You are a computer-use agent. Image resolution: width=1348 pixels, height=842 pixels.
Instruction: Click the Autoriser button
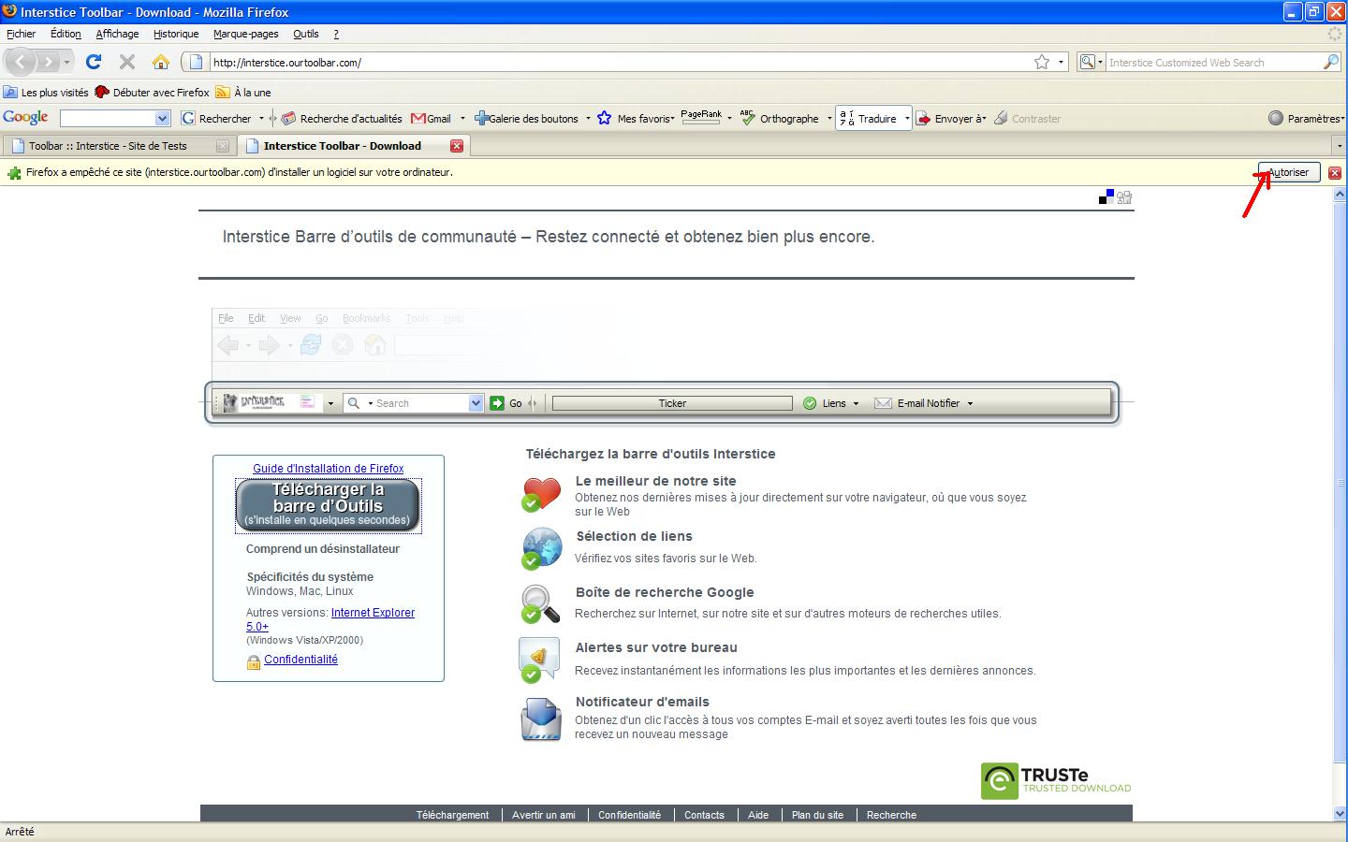click(1288, 172)
